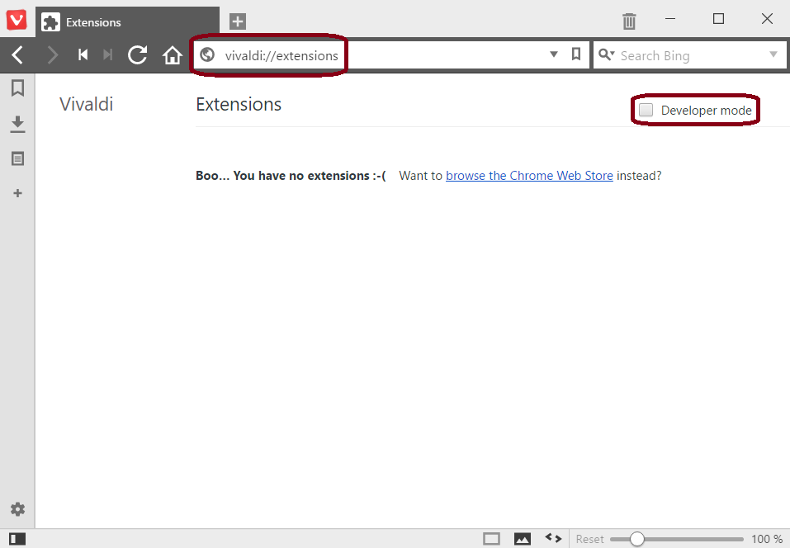This screenshot has height=548, width=790.
Task: Add a web panel with plus icon
Action: (x=17, y=193)
